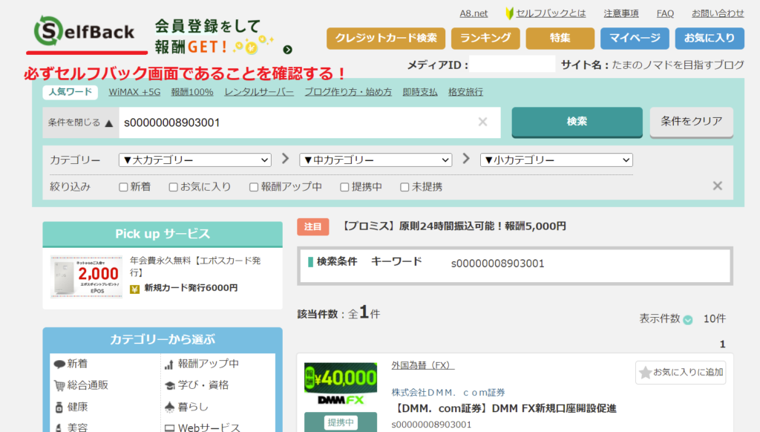This screenshot has height=432, width=760.
Task: Select 暮らし category
Action: (193, 408)
